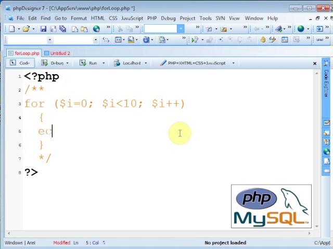
Task: Click the blue frame layout icon
Action: click(118, 39)
